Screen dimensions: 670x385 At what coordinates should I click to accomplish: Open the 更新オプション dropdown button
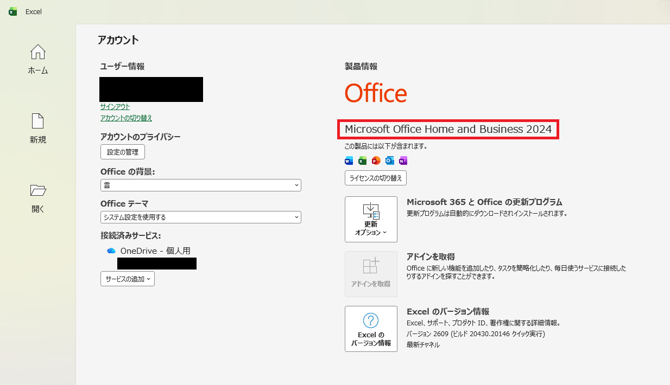coord(371,219)
